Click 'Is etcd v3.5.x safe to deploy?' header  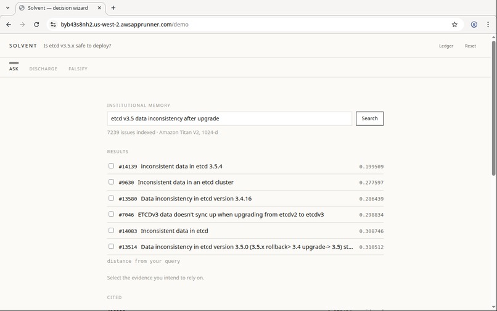(77, 46)
